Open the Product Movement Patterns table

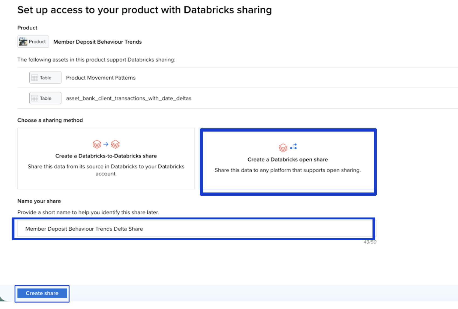pos(101,78)
